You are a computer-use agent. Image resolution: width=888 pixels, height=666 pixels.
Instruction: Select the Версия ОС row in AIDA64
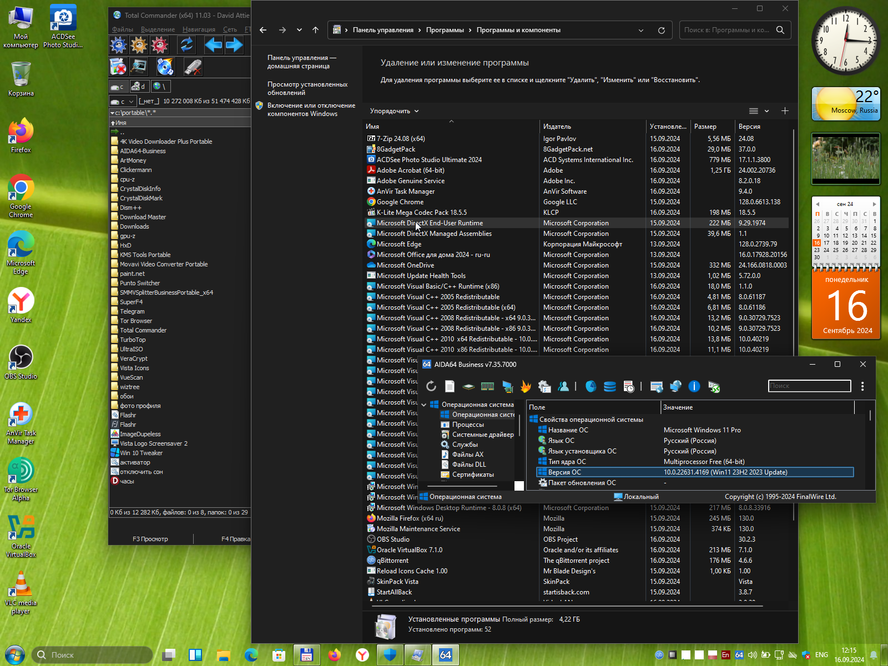695,472
